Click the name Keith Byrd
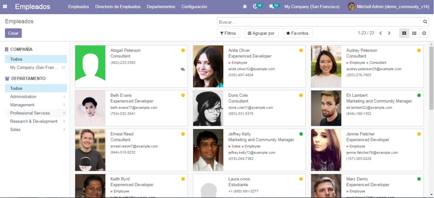This screenshot has height=198, width=434. tap(120, 179)
